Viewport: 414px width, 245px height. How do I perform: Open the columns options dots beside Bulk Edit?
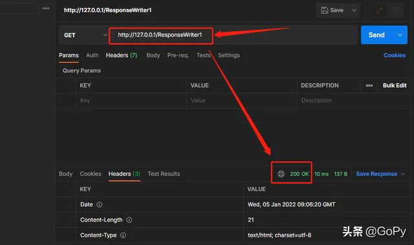click(x=369, y=85)
